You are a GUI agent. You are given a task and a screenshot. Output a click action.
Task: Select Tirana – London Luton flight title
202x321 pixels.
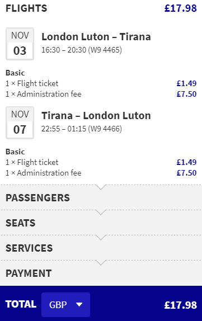(x=96, y=116)
